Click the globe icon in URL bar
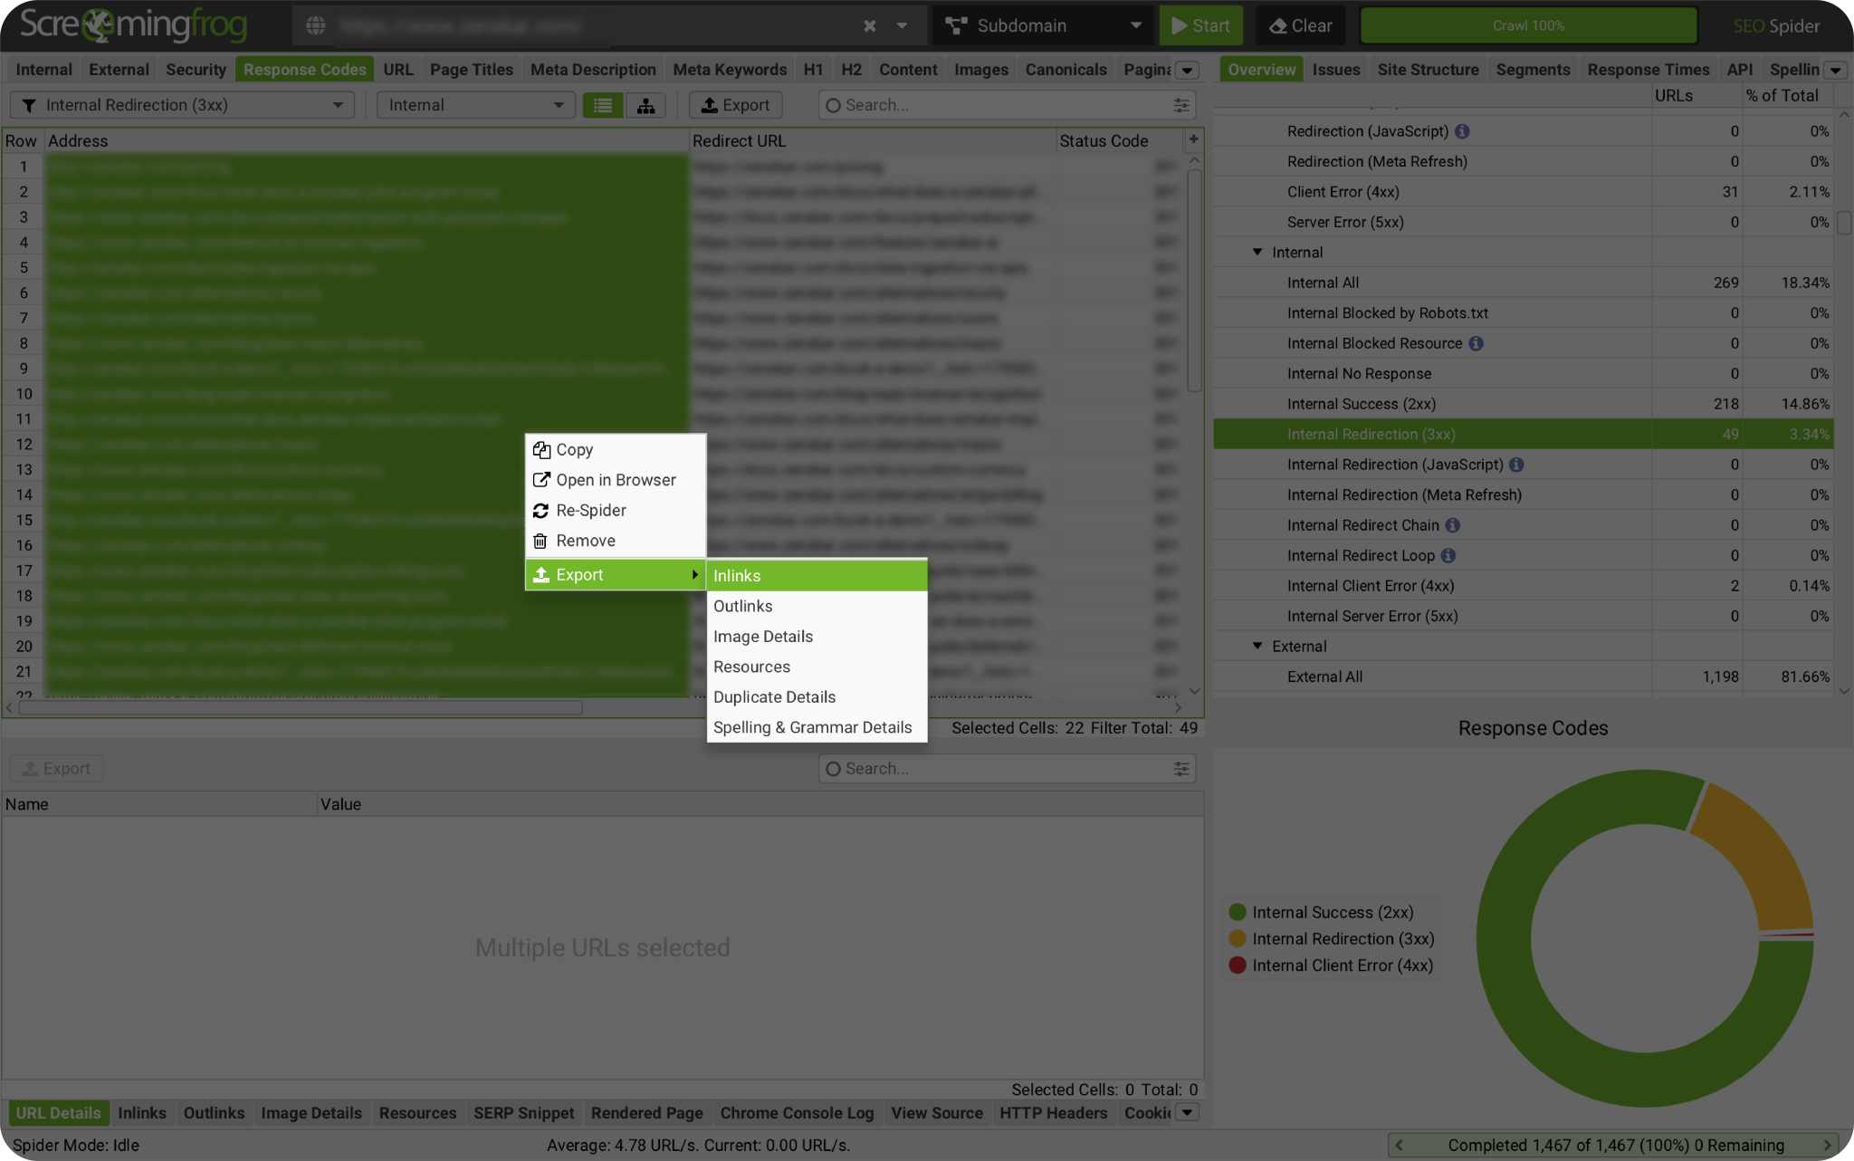 pyautogui.click(x=315, y=25)
